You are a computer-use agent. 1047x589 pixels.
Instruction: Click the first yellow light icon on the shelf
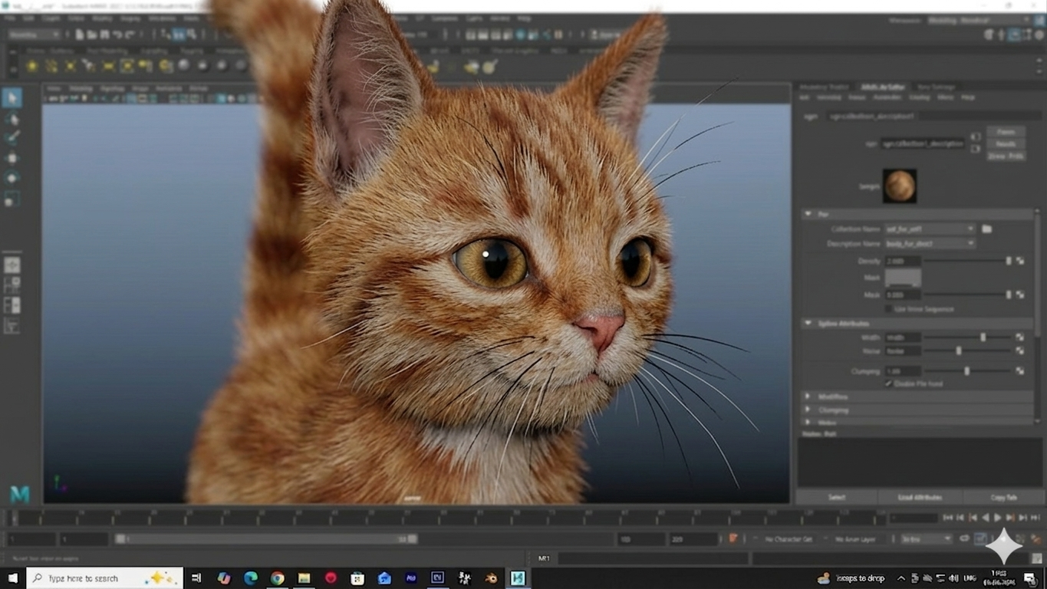tap(31, 67)
